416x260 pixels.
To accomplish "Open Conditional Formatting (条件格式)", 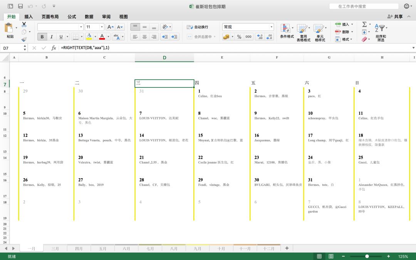I will tap(287, 31).
